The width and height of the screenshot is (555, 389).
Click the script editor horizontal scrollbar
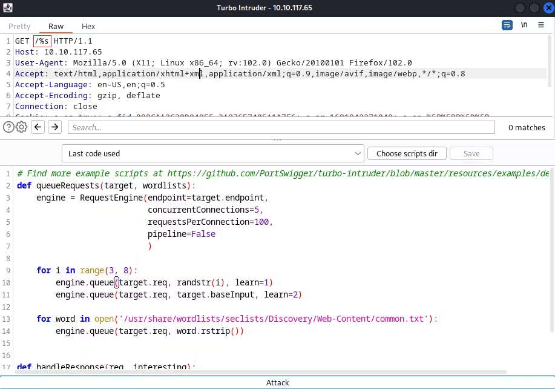(262, 372)
